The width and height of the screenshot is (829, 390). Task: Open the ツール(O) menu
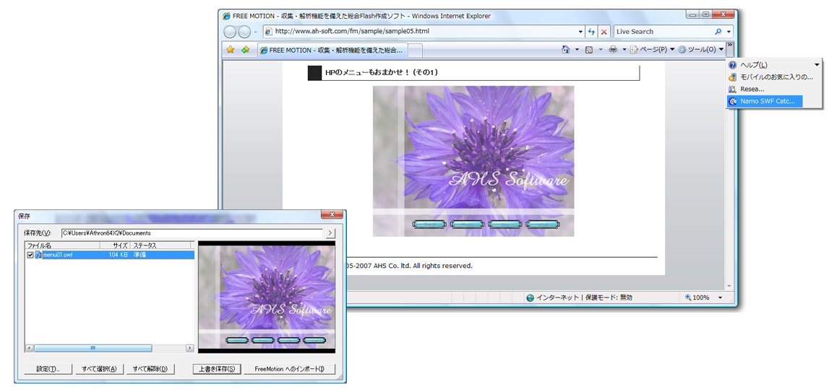701,50
